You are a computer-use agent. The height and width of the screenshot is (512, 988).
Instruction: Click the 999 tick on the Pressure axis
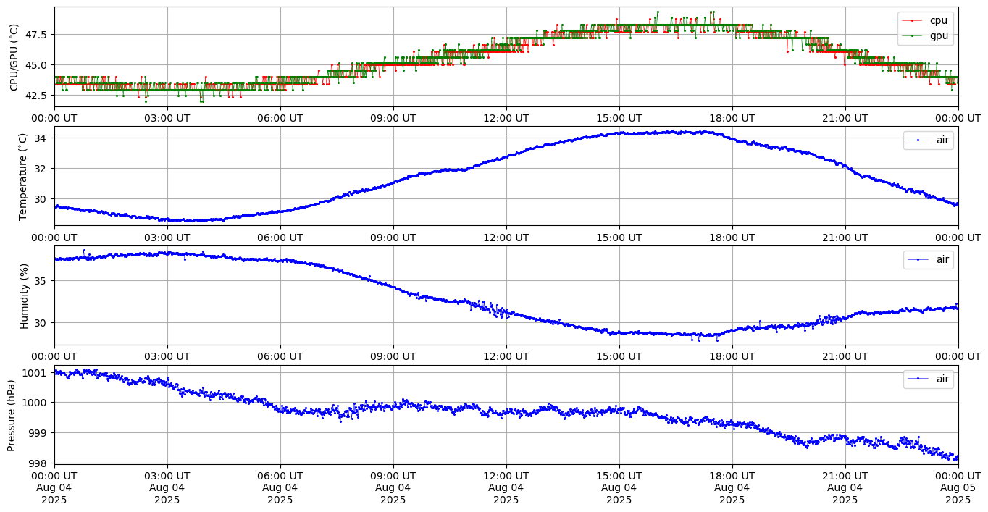[x=40, y=433]
